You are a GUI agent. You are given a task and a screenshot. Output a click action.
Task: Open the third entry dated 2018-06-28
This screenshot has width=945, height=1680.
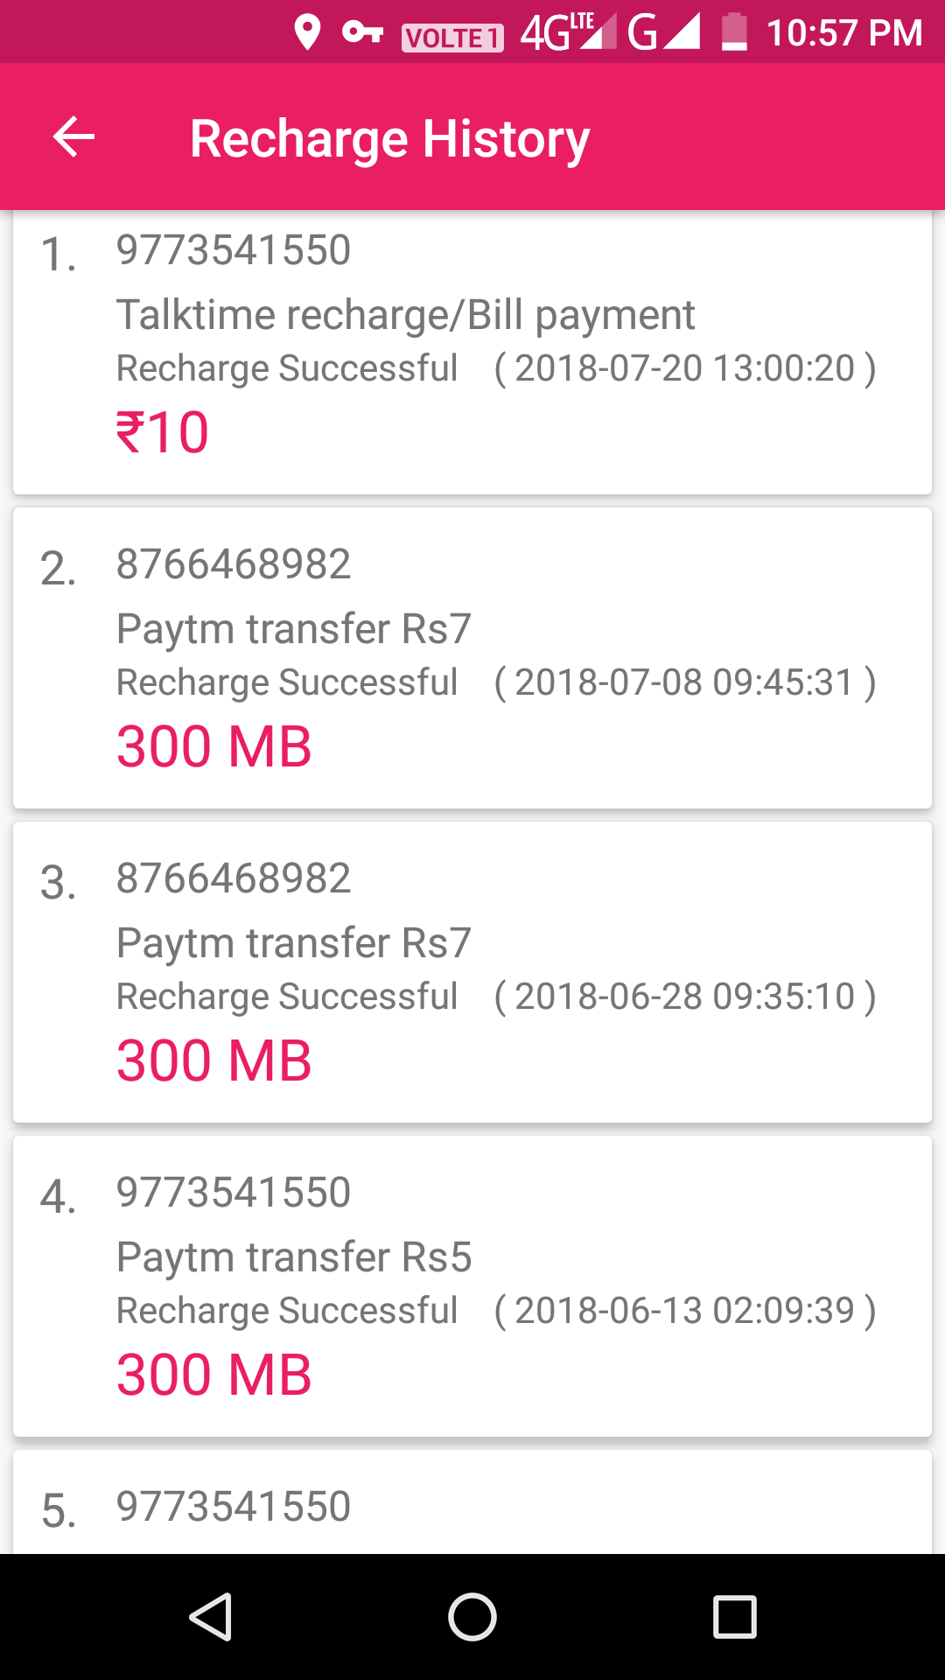tap(472, 972)
